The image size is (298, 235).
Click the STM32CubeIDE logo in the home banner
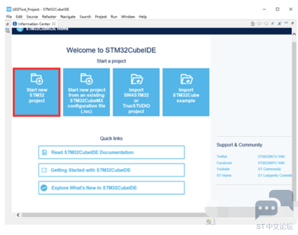pos(20,29)
